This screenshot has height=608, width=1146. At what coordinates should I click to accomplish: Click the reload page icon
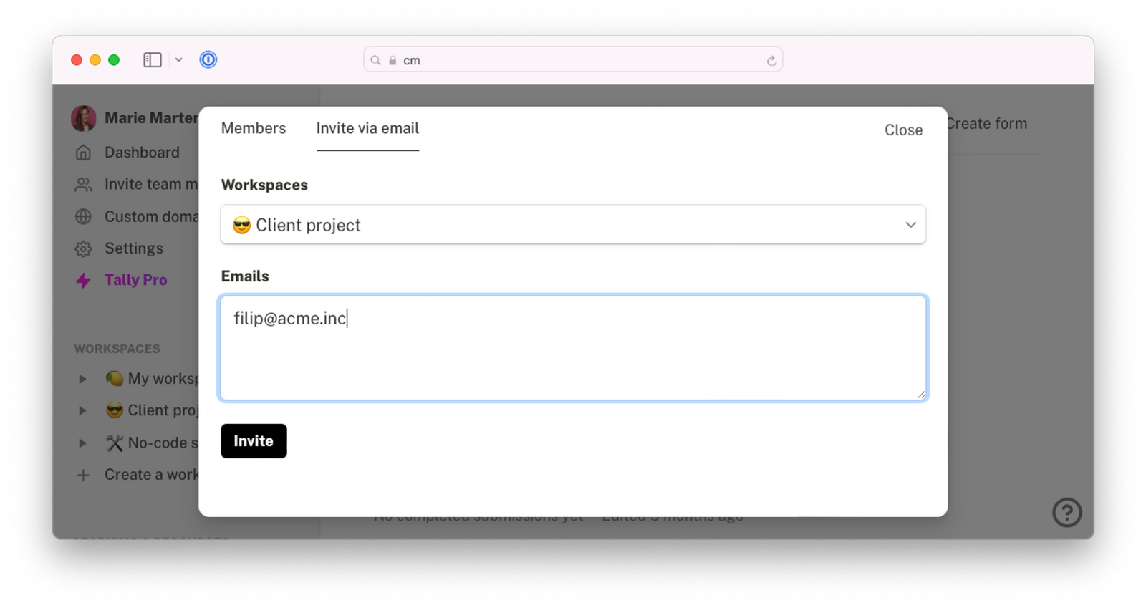click(771, 61)
